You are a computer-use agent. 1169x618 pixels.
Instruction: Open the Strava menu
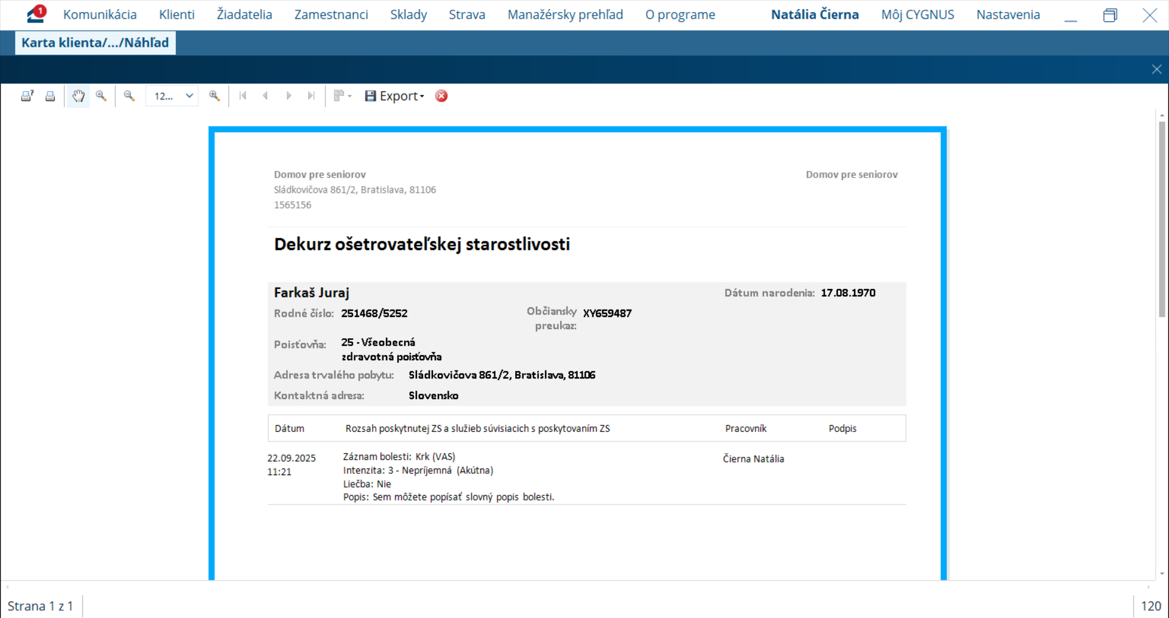pyautogui.click(x=467, y=15)
